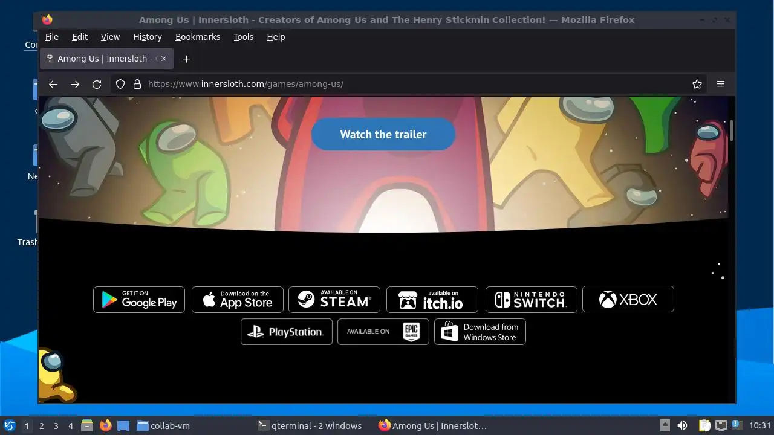
Task: Click the page's vertical scrollbar thumb
Action: [732, 130]
